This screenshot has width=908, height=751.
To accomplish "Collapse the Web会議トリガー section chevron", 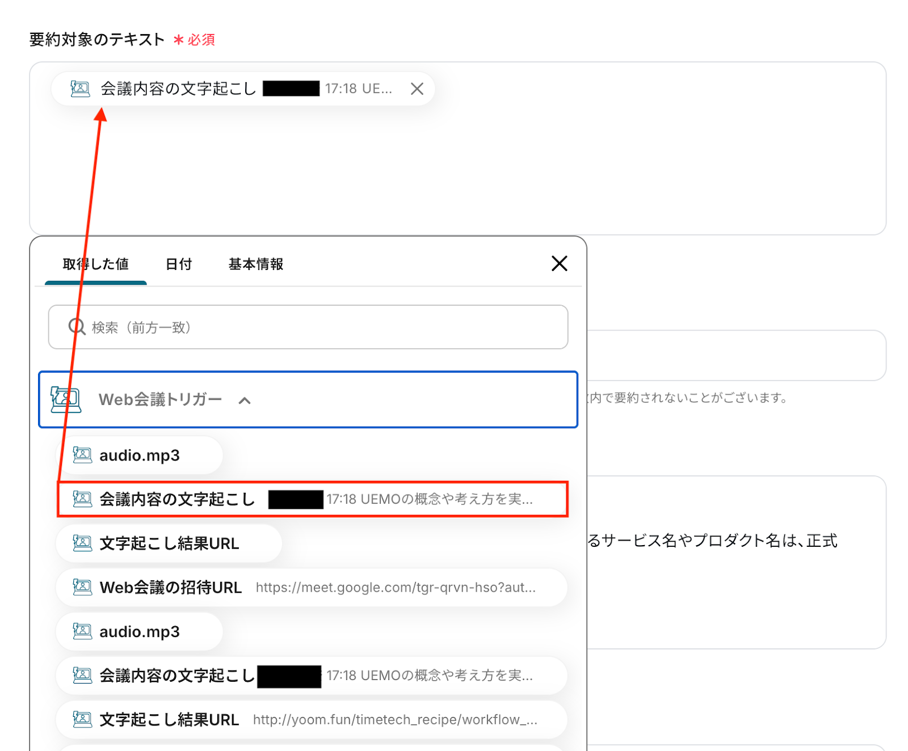I will click(x=245, y=400).
